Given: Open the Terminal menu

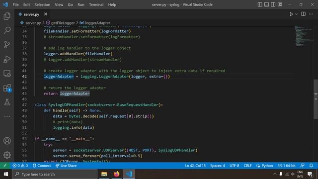Looking at the screenshot, I should pos(96,4).
